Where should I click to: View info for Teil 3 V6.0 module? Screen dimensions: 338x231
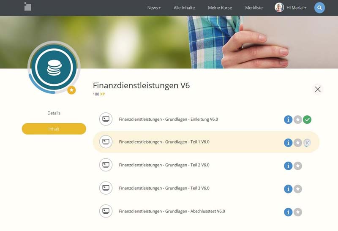288,189
